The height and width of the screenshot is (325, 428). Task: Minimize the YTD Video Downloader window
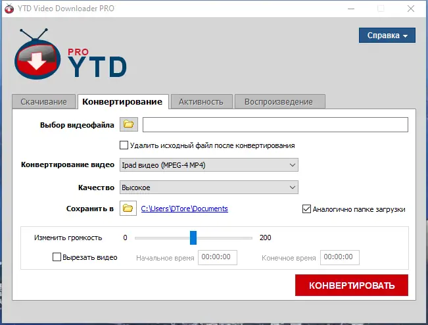point(351,9)
